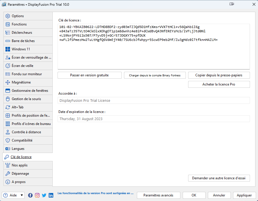The height and width of the screenshot is (201, 258).
Task: Select the Magnétisme tab label
Action: [21, 82]
